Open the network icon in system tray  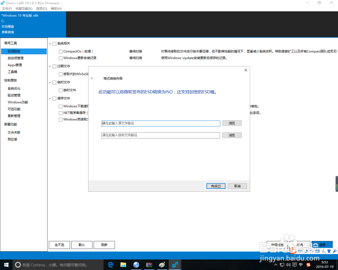pyautogui.click(x=282, y=265)
